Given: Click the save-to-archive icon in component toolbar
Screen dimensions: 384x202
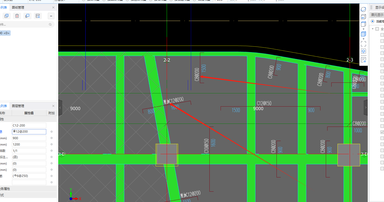Looking at the screenshot, I should (38, 16).
